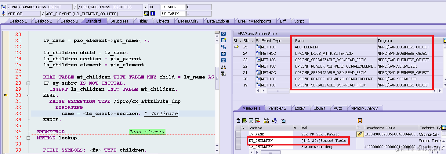446x154 pixels.
Task: Click the LS_CHILDREN variable name cell
Action: coord(271,147)
